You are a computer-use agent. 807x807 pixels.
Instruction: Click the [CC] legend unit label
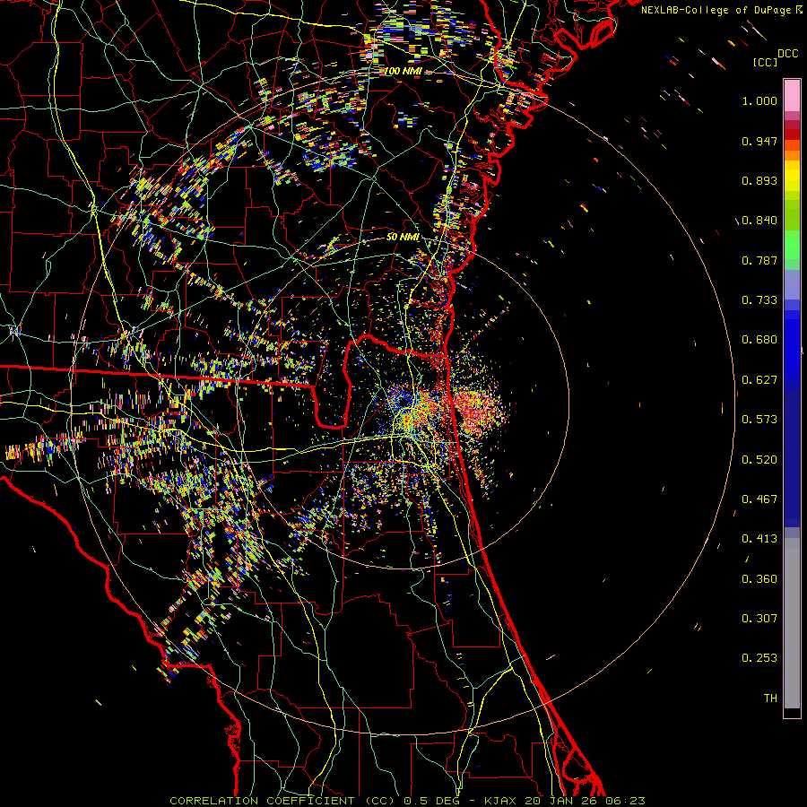click(x=765, y=62)
